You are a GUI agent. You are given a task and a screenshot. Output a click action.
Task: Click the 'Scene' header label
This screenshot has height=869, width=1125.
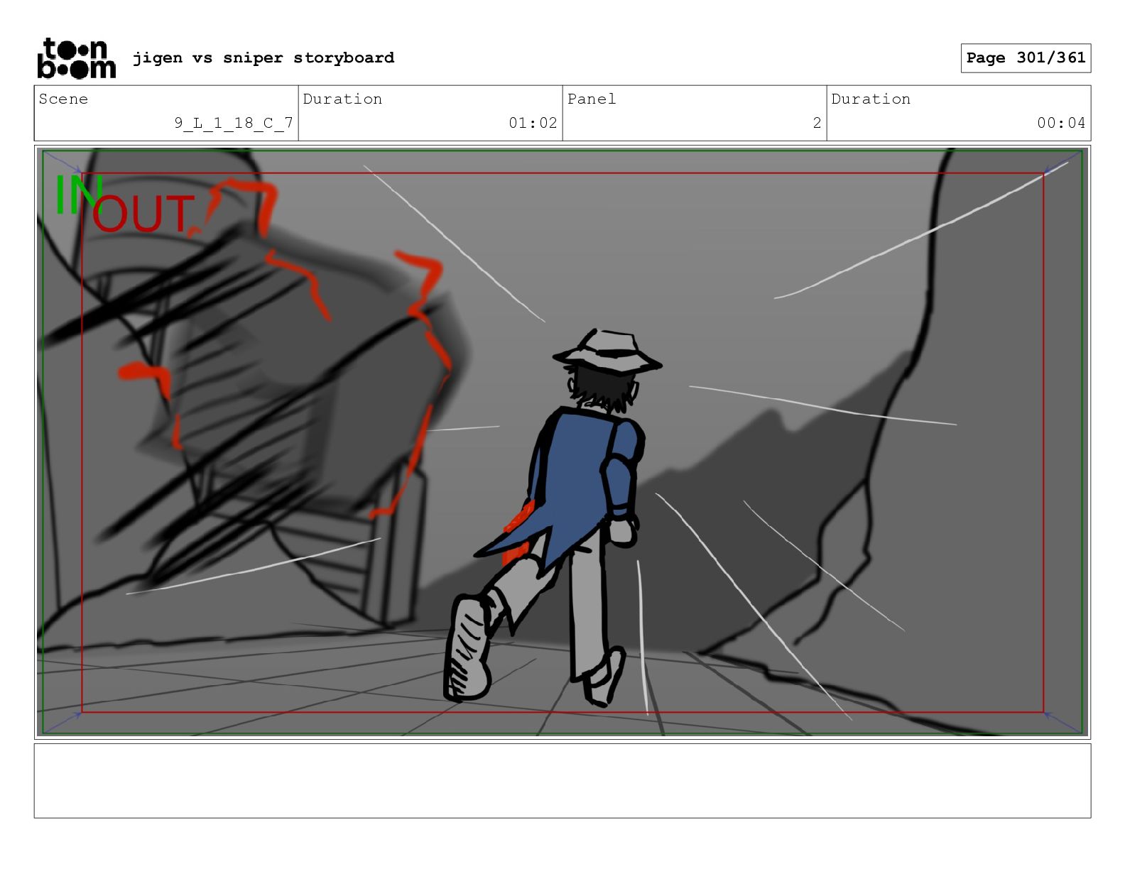tap(63, 99)
